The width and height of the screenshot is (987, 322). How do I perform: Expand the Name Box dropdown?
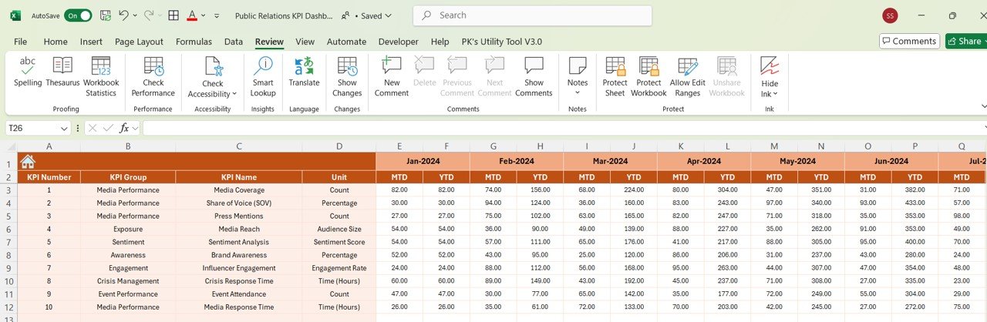tap(63, 129)
